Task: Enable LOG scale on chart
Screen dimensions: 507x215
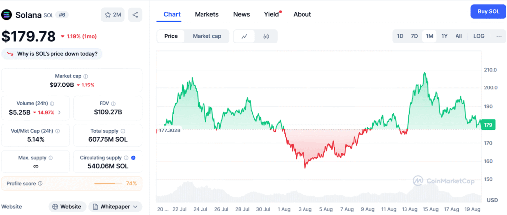Action: tap(479, 36)
